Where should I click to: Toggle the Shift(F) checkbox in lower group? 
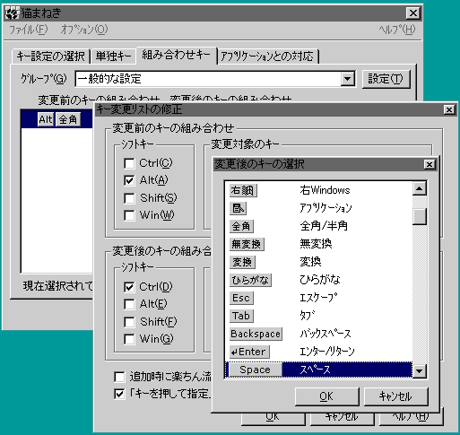129,322
